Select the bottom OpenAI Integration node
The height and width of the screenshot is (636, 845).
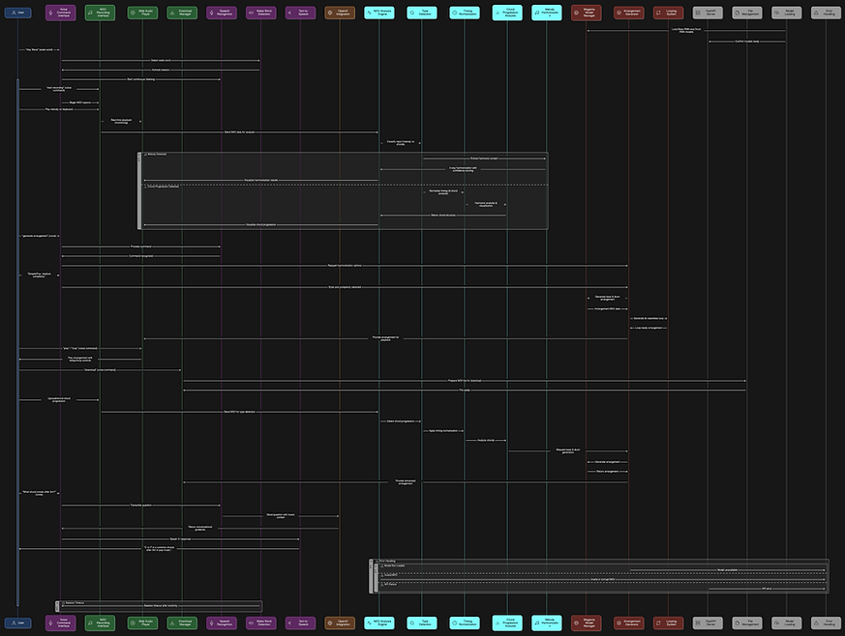340,622
